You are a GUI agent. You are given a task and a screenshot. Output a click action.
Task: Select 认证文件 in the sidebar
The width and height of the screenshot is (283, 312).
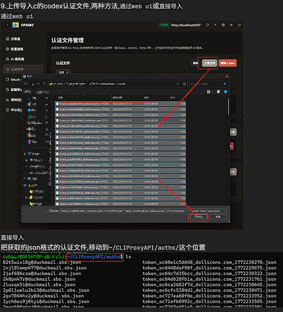pyautogui.click(x=23, y=69)
